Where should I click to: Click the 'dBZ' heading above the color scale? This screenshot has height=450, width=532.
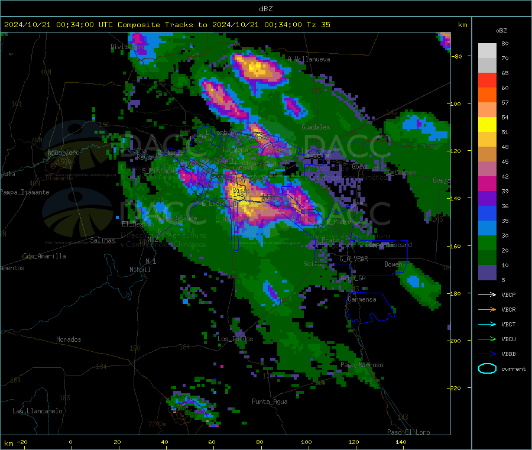coord(501,31)
